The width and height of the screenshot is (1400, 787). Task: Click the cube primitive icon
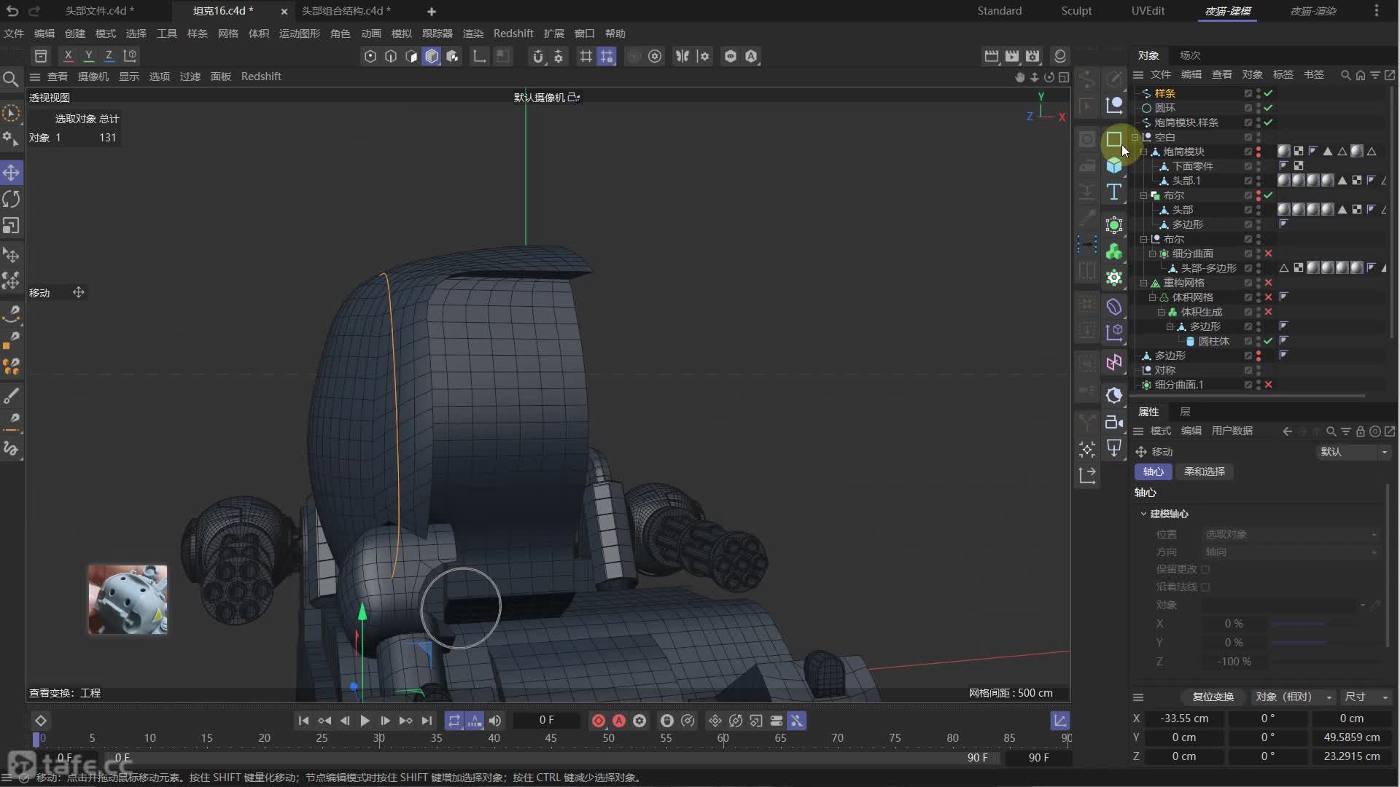1114,165
